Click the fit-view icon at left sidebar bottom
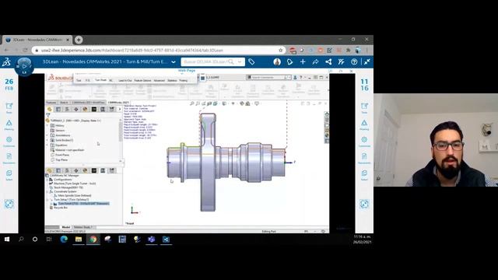 9,204
